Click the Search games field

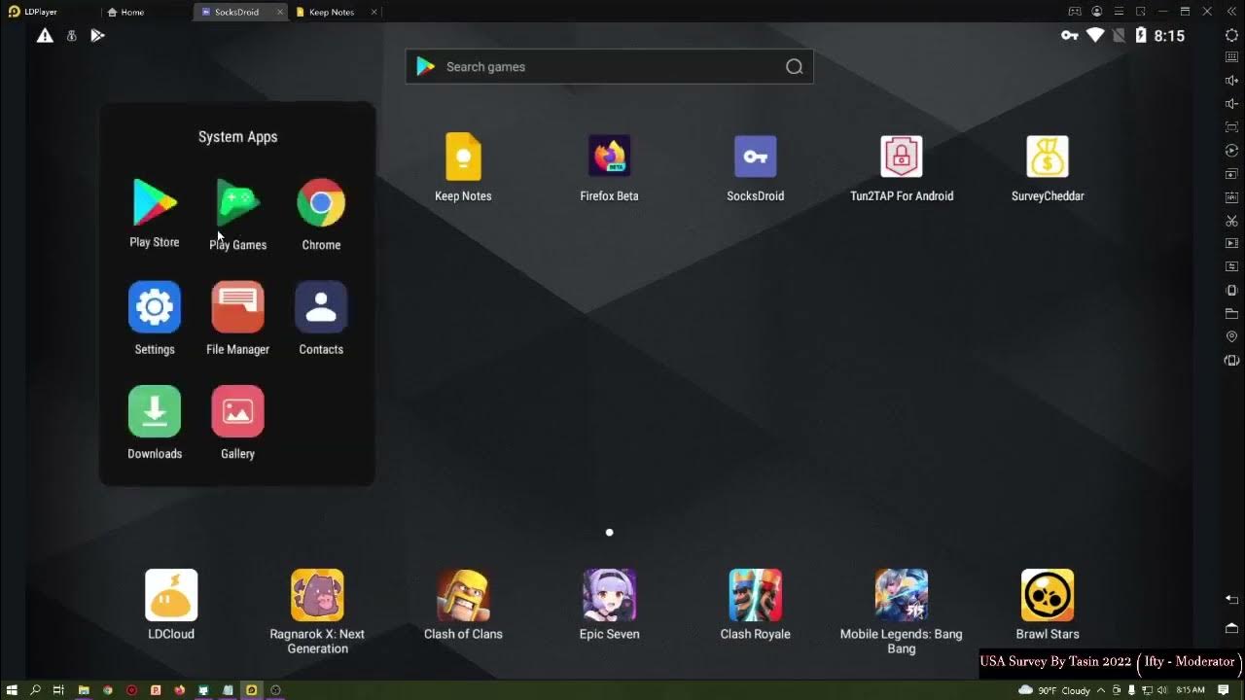point(609,66)
